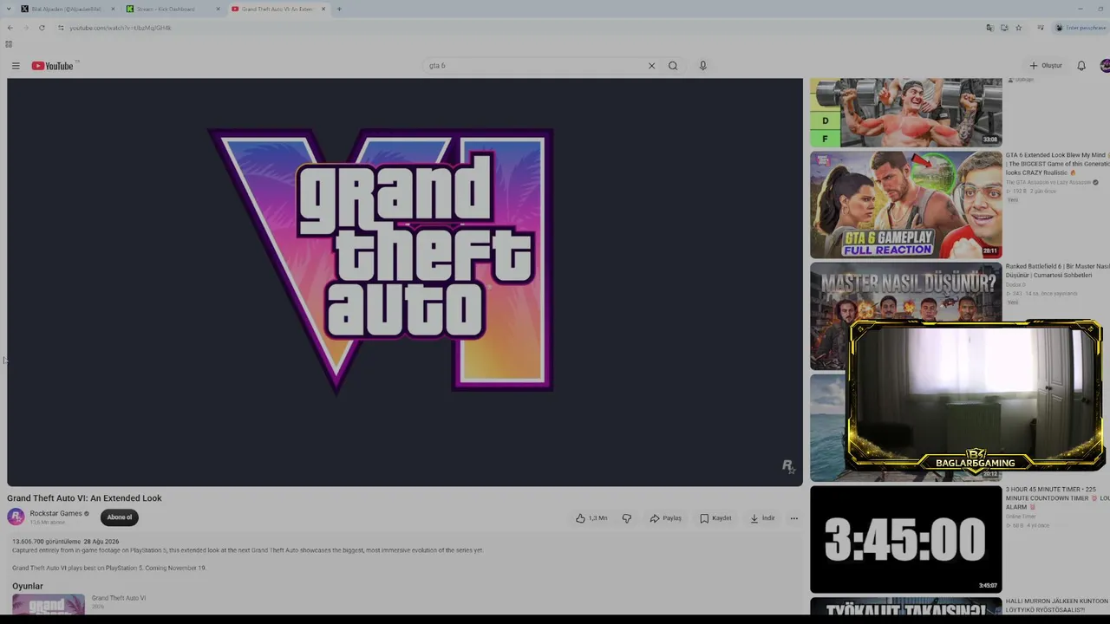Viewport: 1110px width, 624px height.
Task: Bookmark this page with star icon
Action: (1018, 28)
